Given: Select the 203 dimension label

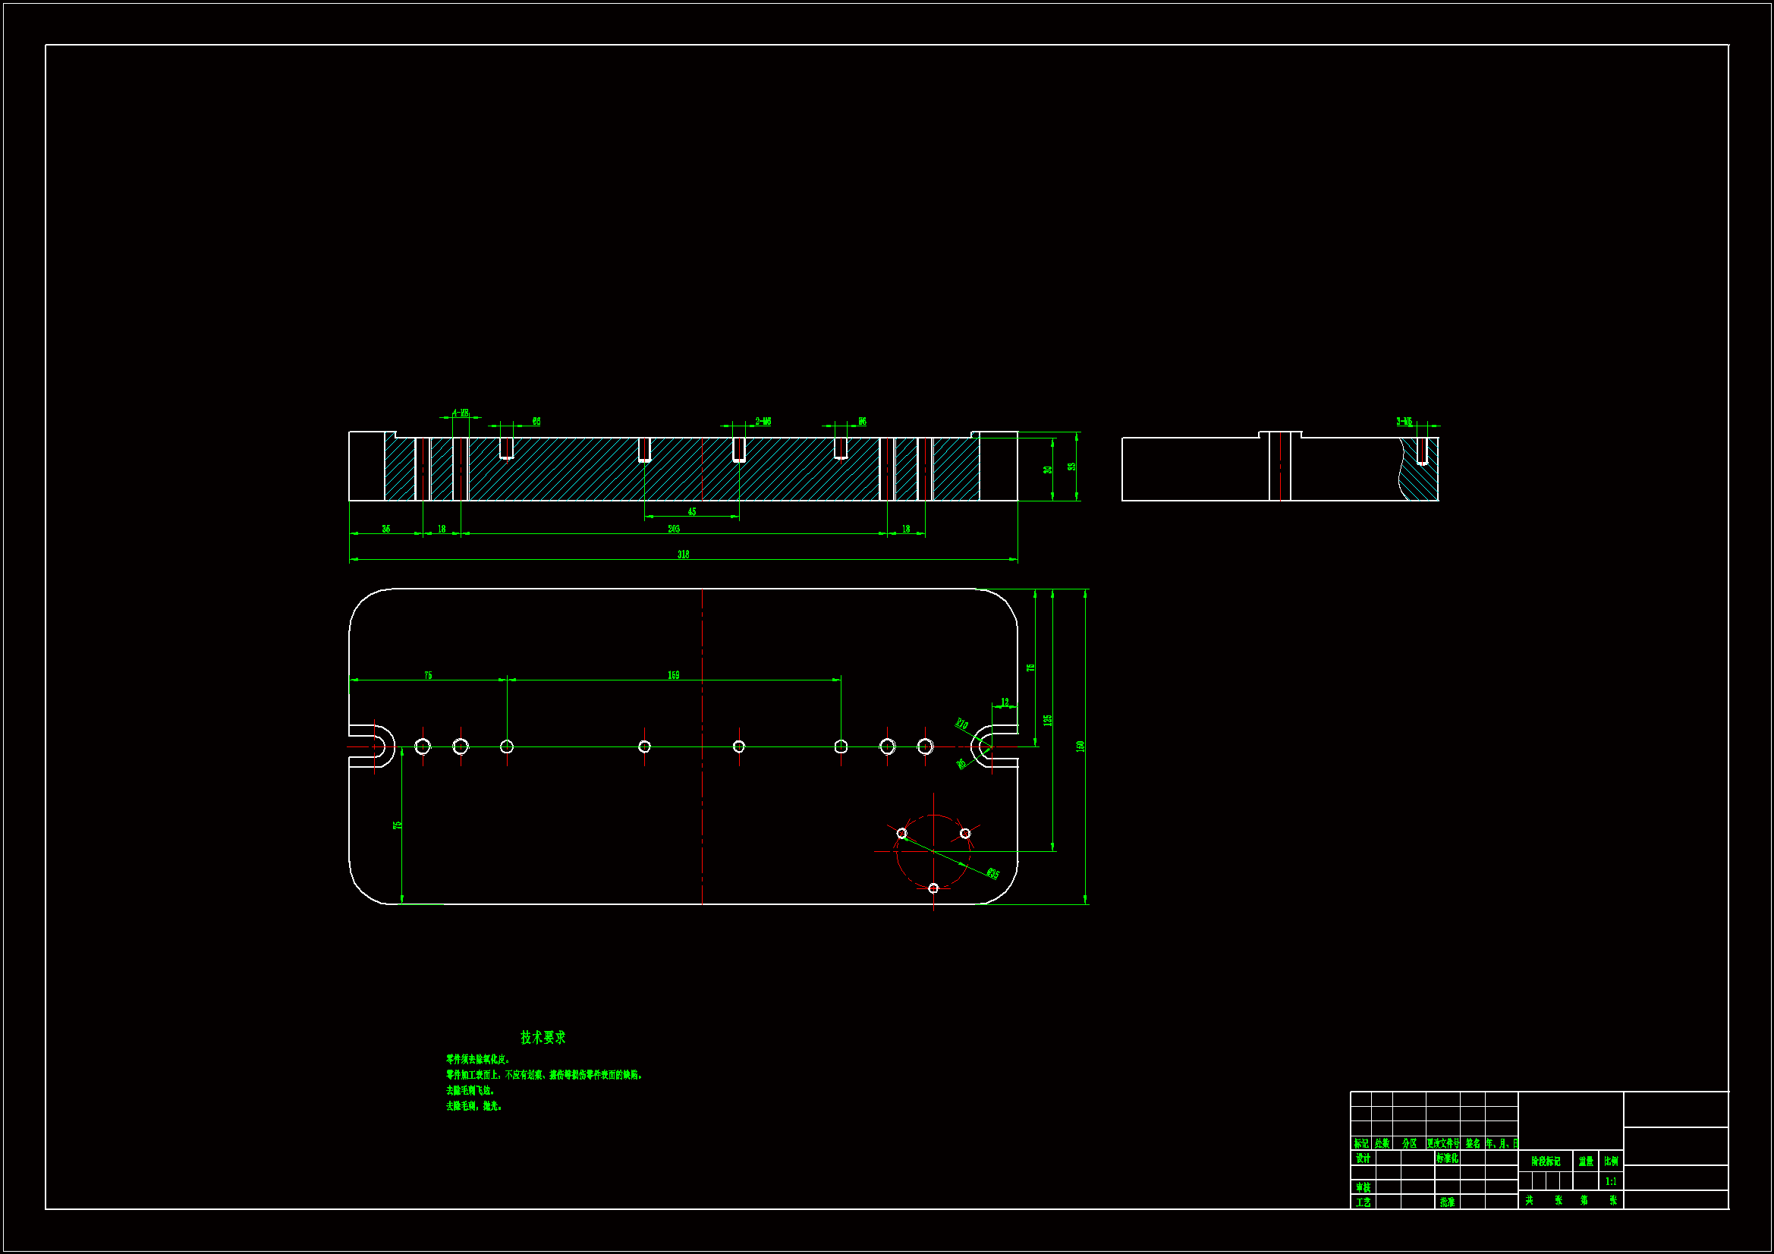Looking at the screenshot, I should 674,529.
